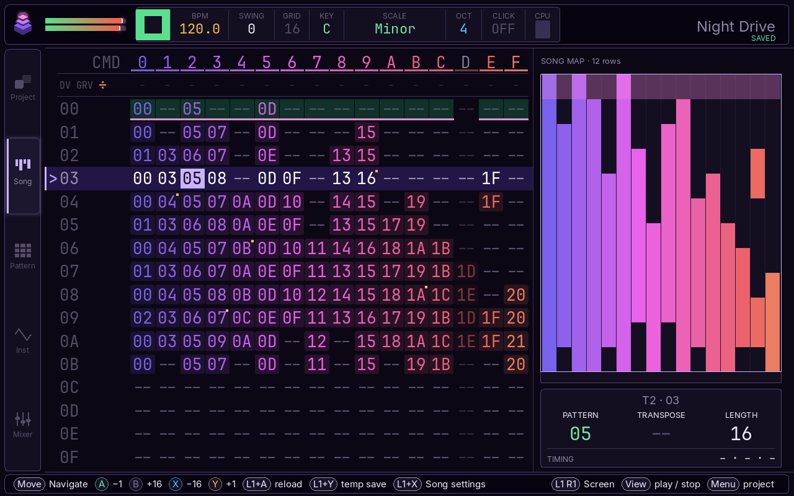Click empty row number 0C label

point(69,387)
